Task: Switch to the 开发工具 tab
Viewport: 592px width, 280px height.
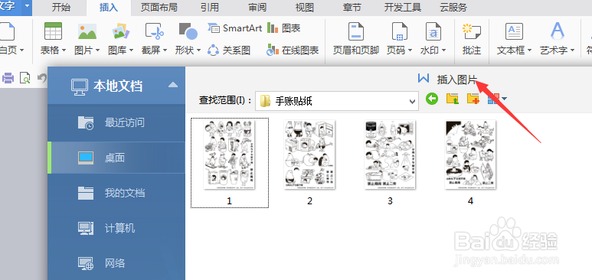Action: tap(403, 7)
